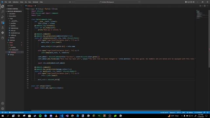
Task: Go back with the navigation arrow
Action: (70, 2)
